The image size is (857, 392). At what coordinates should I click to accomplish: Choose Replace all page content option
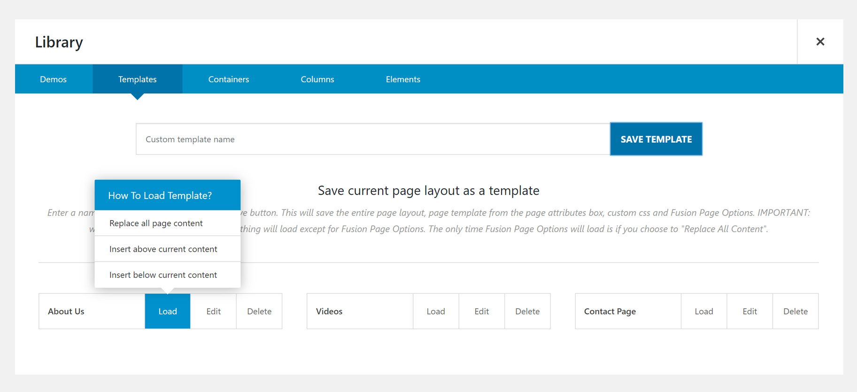168,223
